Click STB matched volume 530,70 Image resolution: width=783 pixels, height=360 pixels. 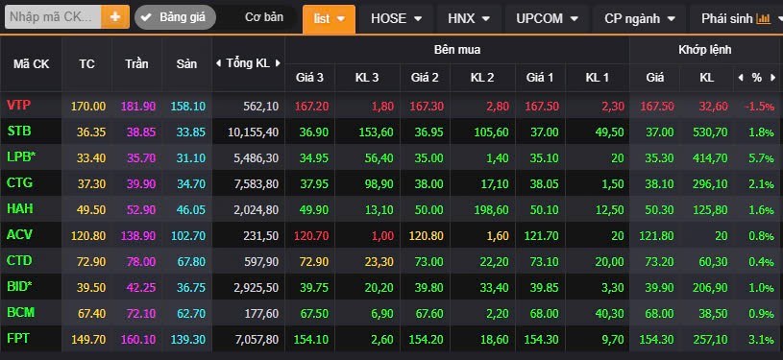coord(710,132)
